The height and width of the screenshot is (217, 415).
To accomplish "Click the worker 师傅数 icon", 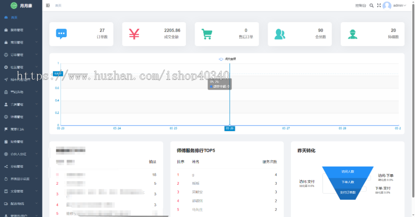I will tap(353, 34).
